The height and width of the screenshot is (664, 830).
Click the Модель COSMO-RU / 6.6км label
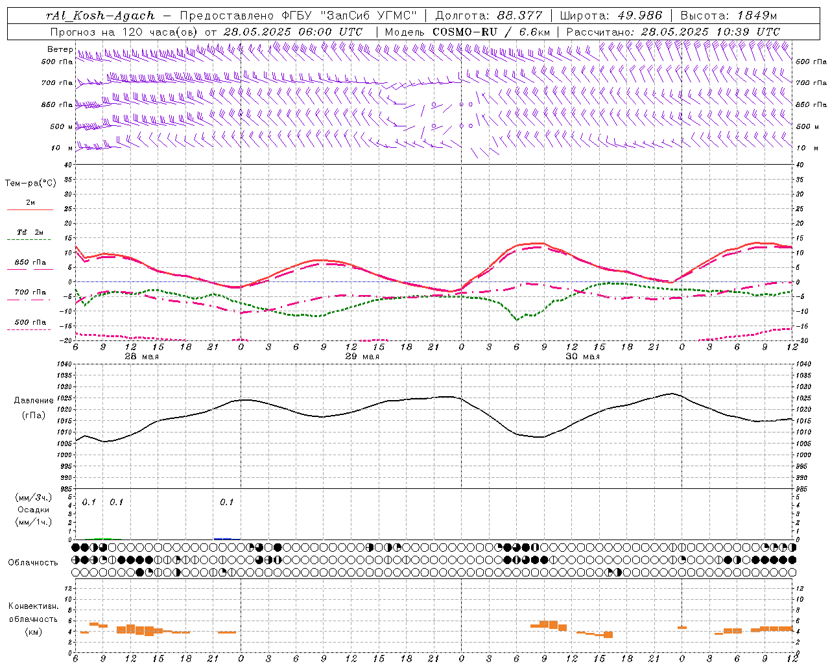468,32
